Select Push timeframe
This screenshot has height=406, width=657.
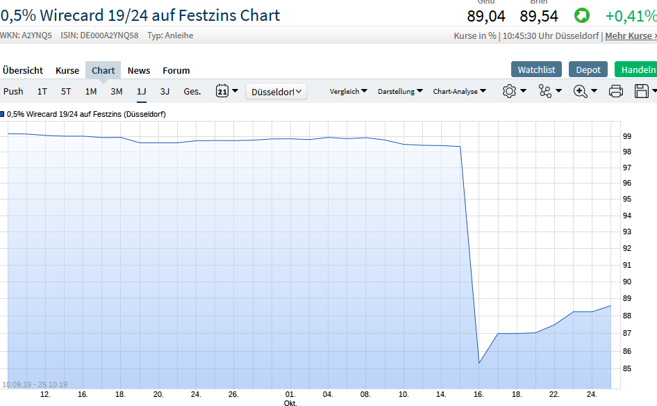[x=13, y=92]
